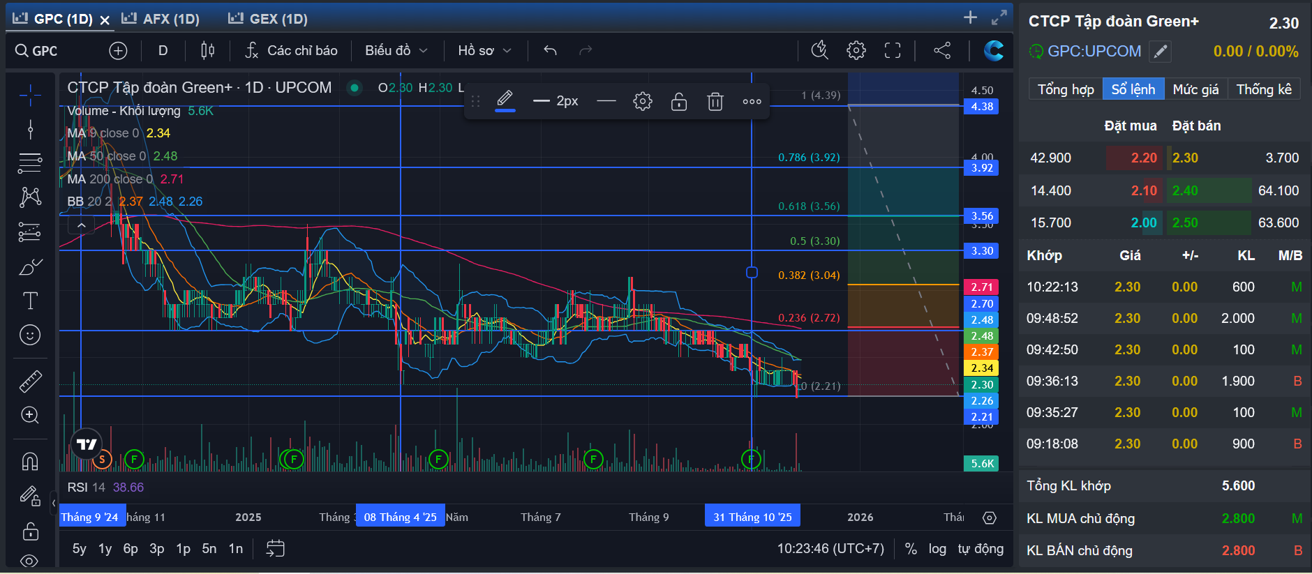Switch to the GEX (1D) tab
This screenshot has width=1312, height=574.
(x=268, y=19)
